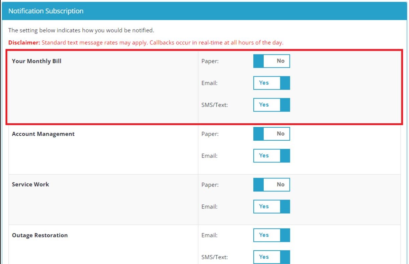
Task: Disable Email for Outage Restoration
Action: coord(271,235)
